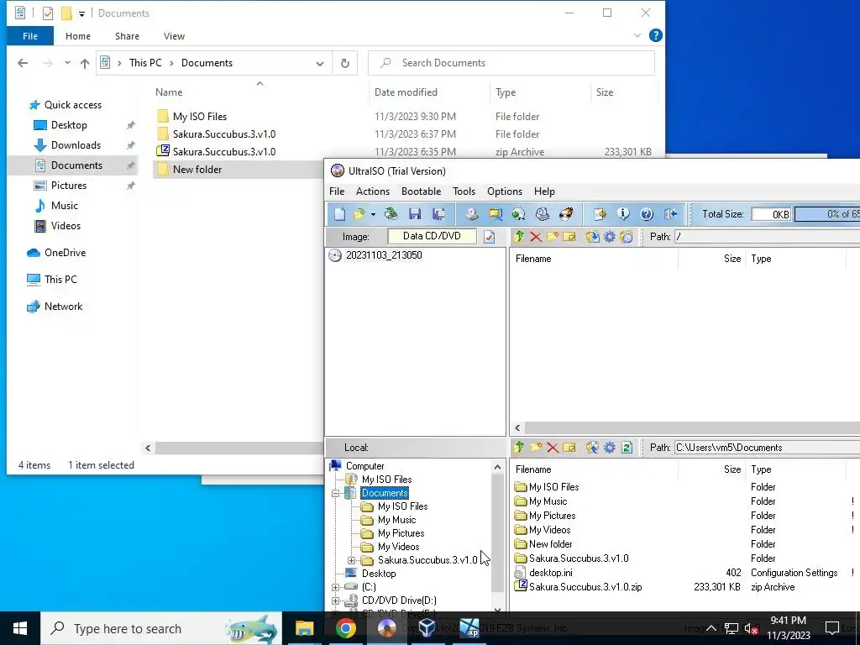Open recent locations chevron beside Explorer forward arrow

click(x=67, y=63)
